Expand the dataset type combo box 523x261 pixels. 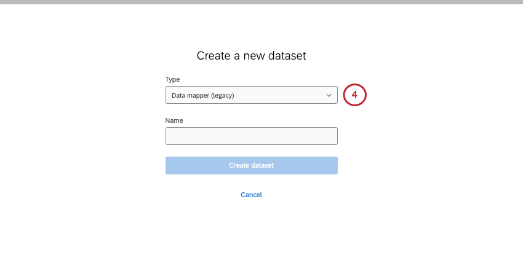(251, 95)
